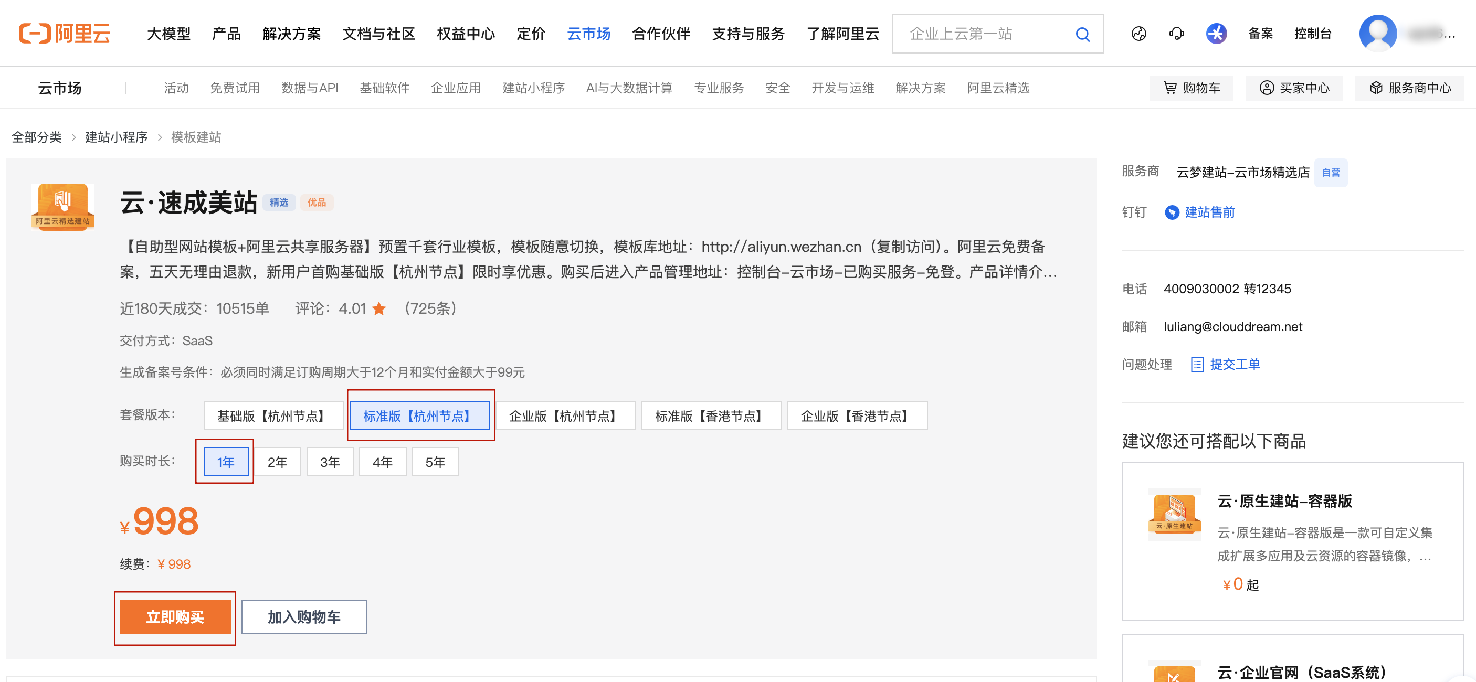Open 云梦建站-云市场精选店 vendor link

point(1242,173)
